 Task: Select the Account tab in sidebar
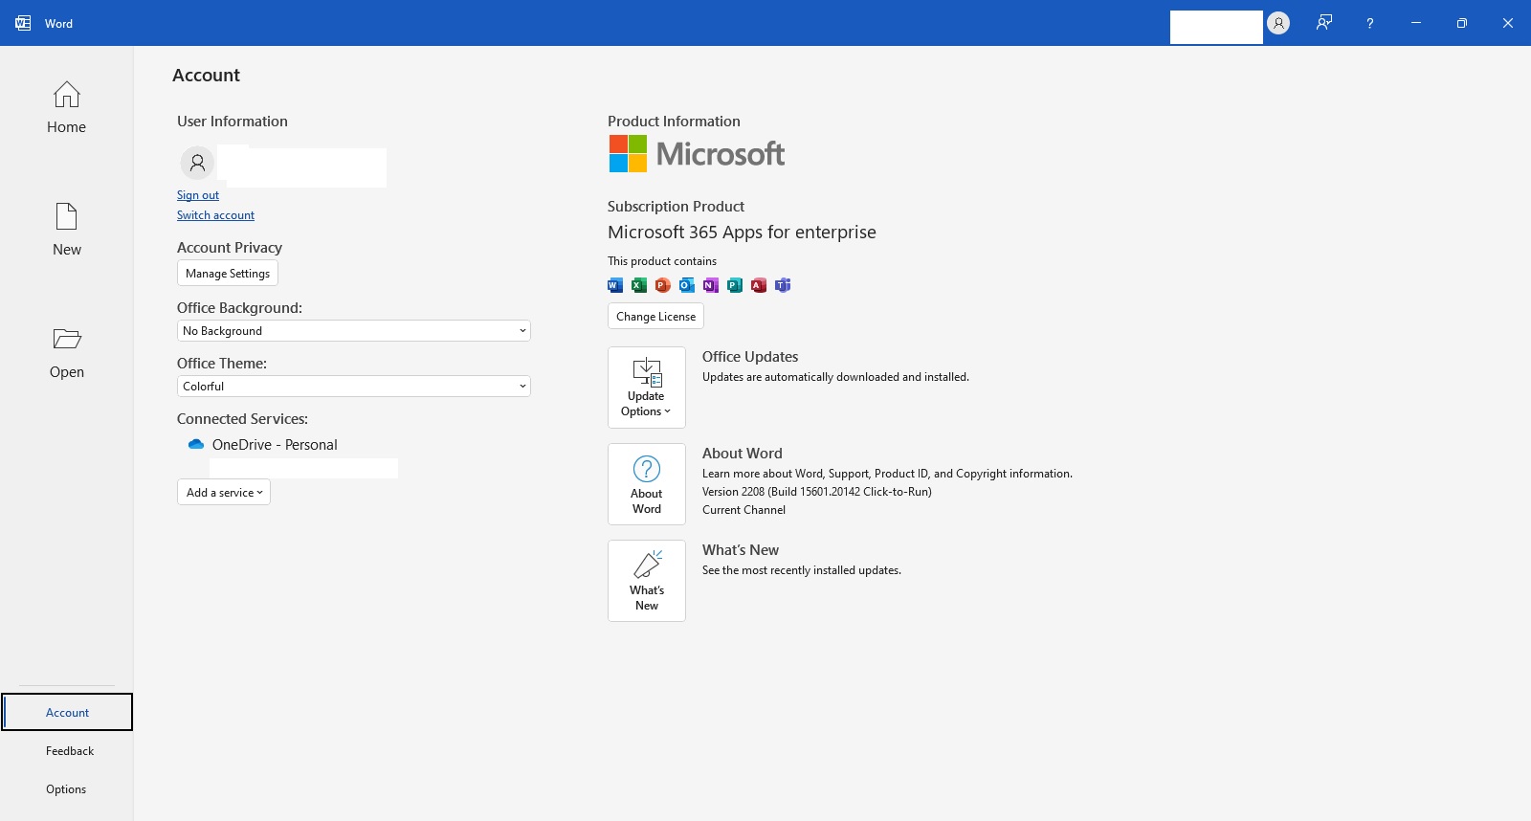[x=67, y=712]
